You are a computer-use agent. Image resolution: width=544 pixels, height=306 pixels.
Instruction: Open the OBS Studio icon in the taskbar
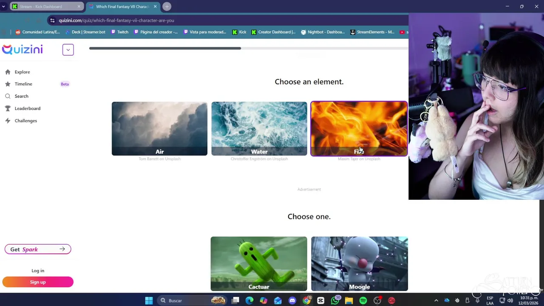(377, 300)
